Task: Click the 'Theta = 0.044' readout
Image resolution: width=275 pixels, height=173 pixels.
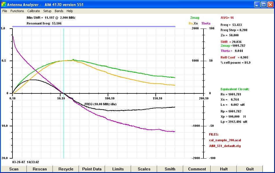Action: coord(232,51)
